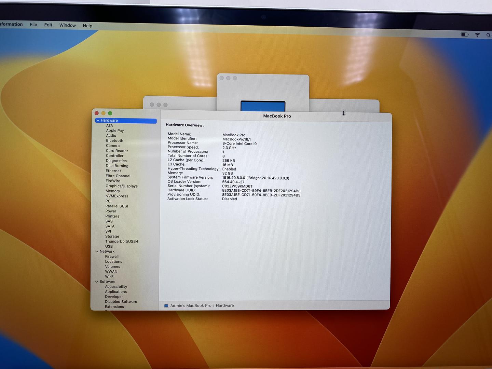Image resolution: width=492 pixels, height=369 pixels.
Task: Click Hardware in the bottom path bar
Action: (225, 305)
